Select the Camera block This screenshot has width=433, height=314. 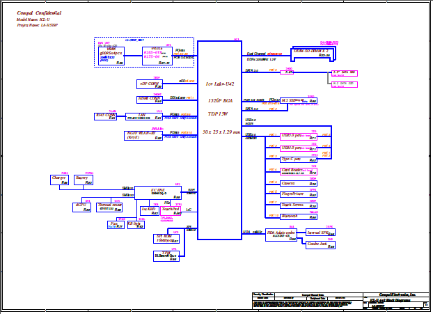298,182
